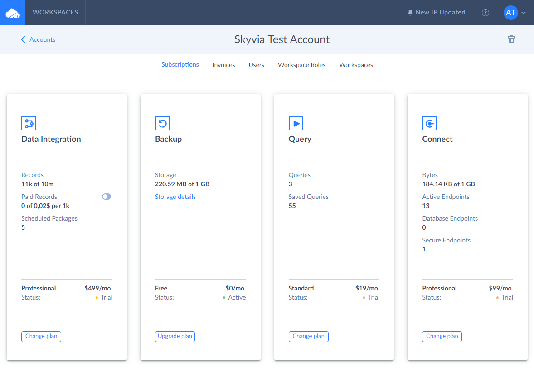Image resolution: width=534 pixels, height=372 pixels.
Task: Click the Database Endpoints label
Action: pyautogui.click(x=450, y=218)
